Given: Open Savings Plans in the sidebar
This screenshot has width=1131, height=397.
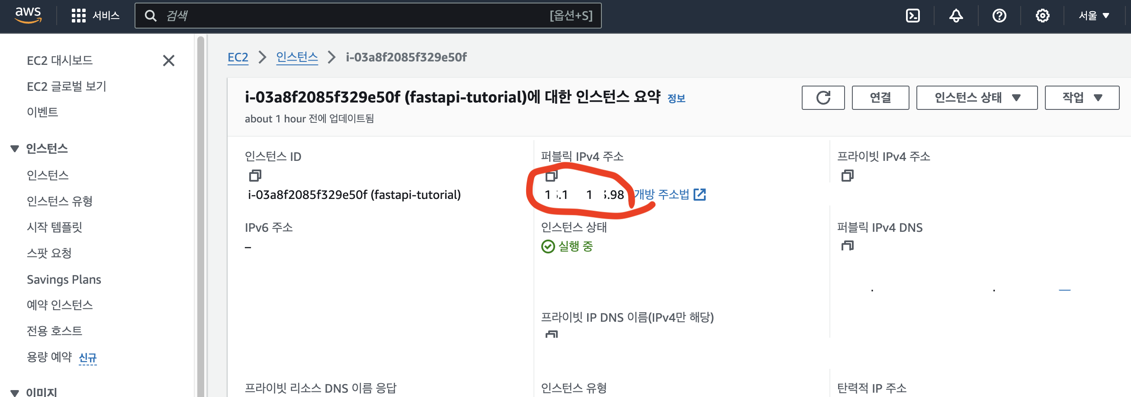Looking at the screenshot, I should (x=64, y=279).
